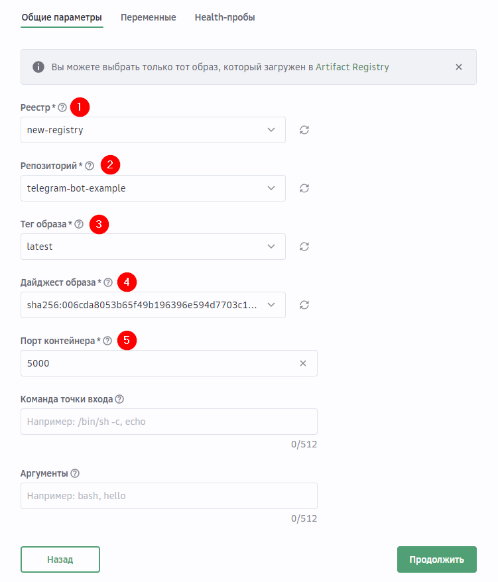Refresh the Реестр registry list
The width and height of the screenshot is (498, 582).
(x=304, y=130)
